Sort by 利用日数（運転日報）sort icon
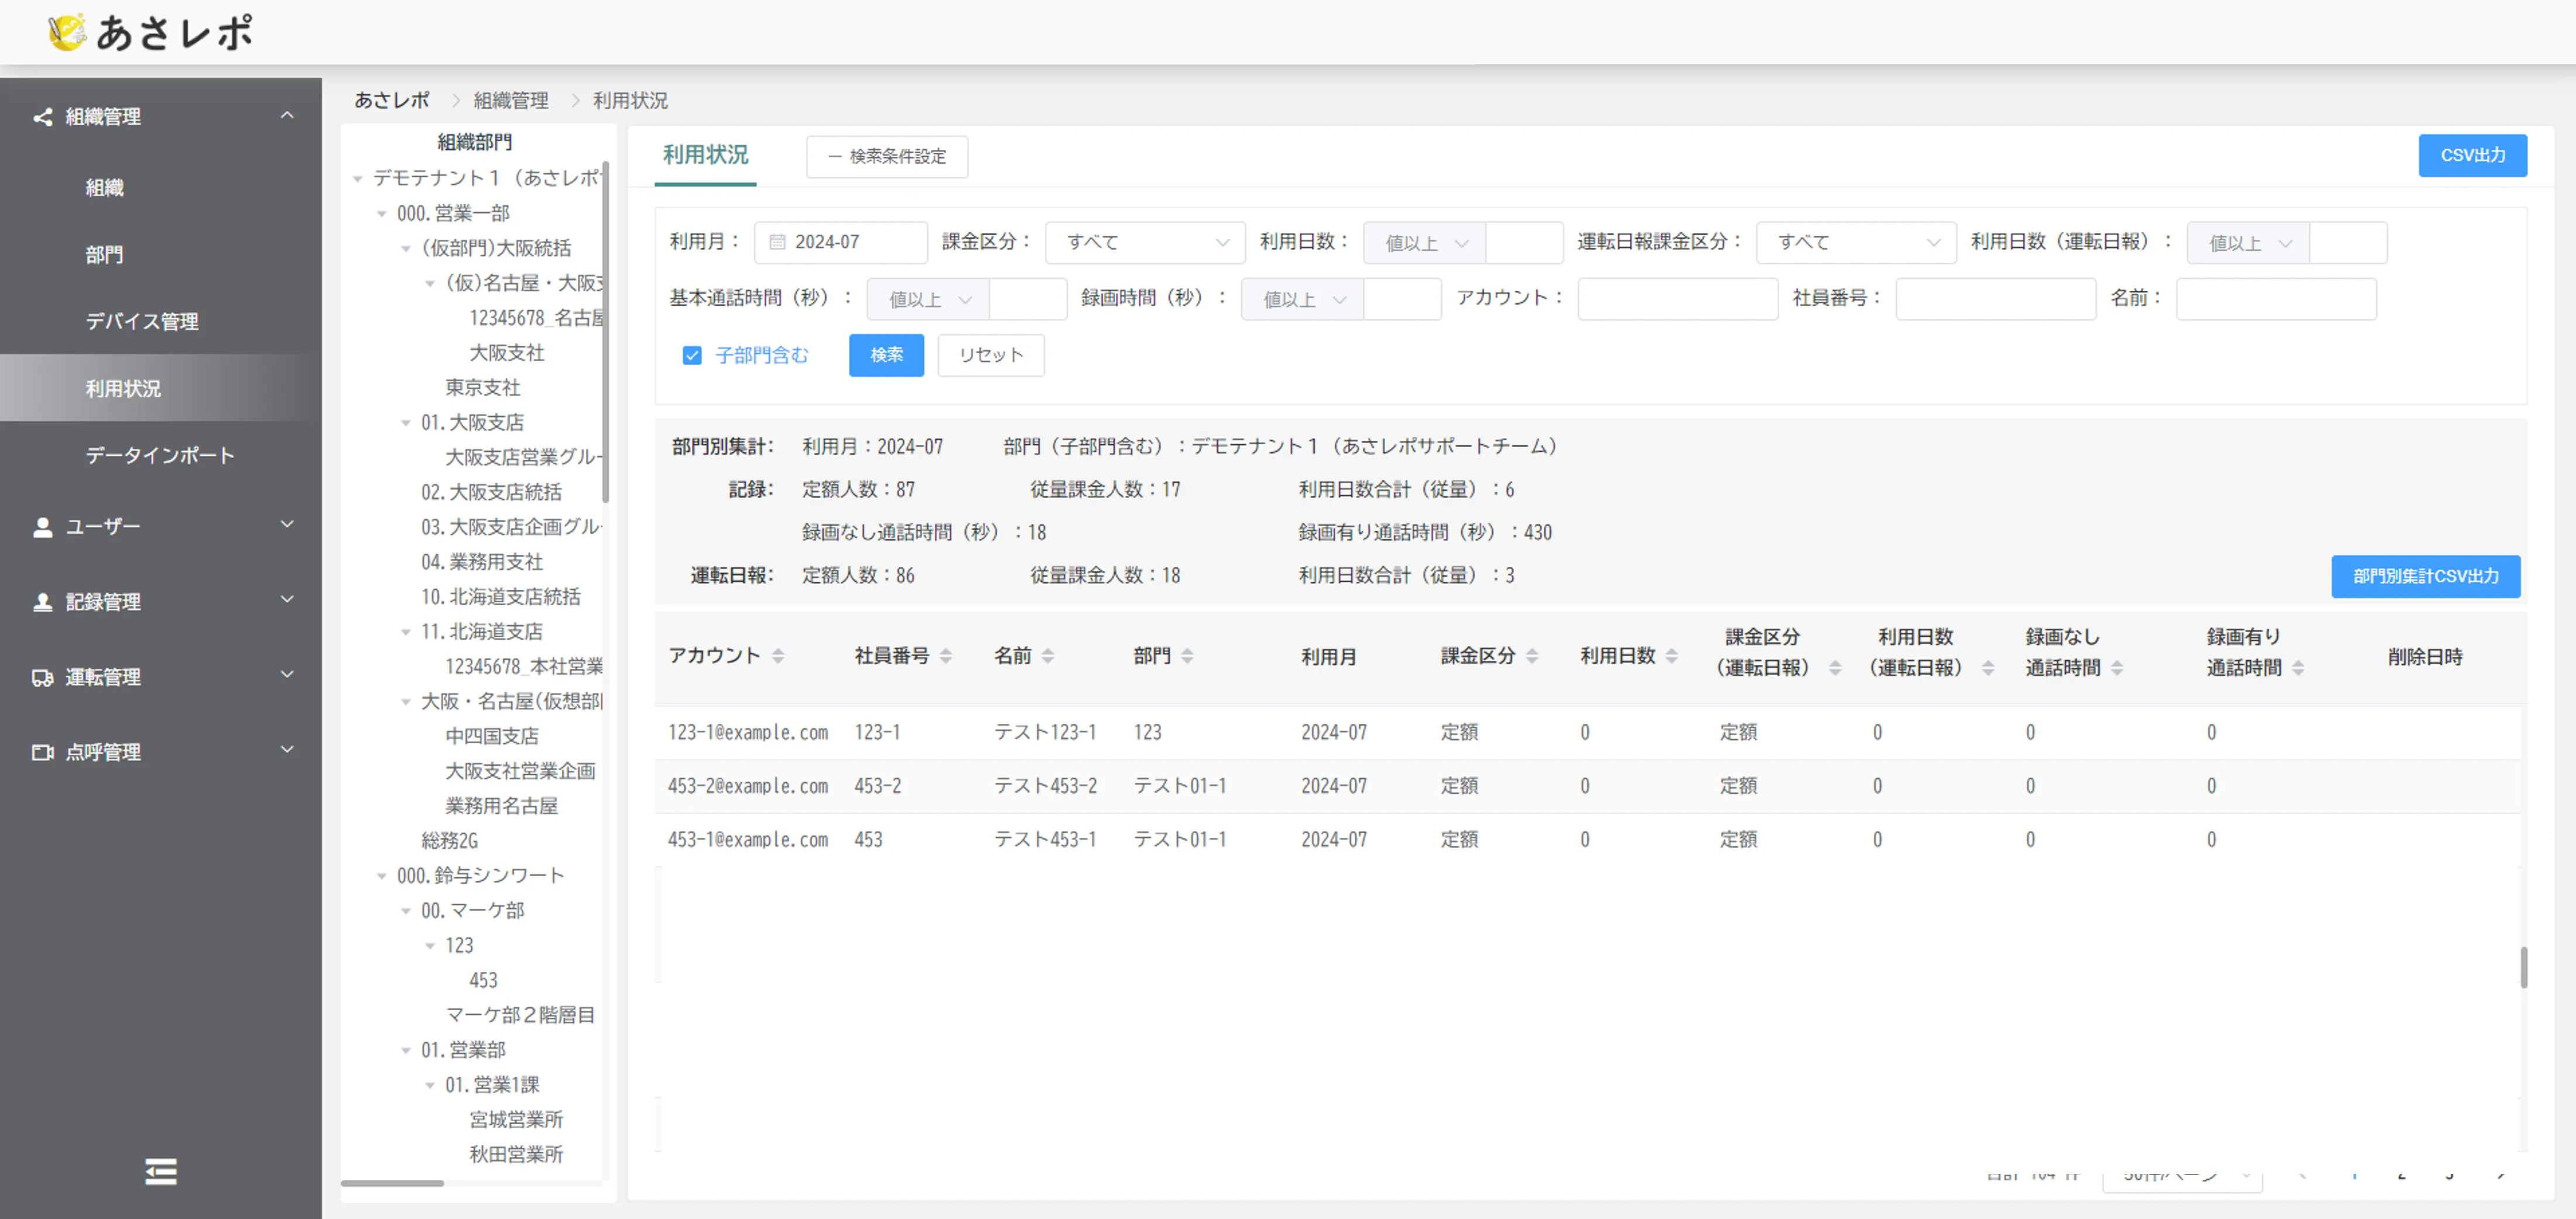The width and height of the screenshot is (2576, 1219). [1987, 668]
